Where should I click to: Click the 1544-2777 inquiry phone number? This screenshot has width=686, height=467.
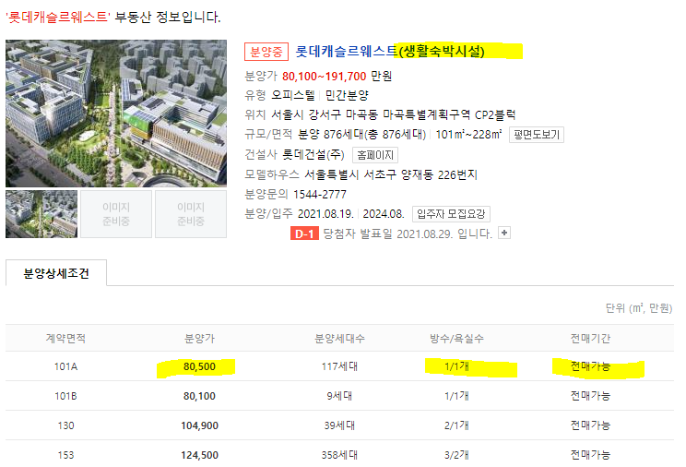[x=320, y=194]
